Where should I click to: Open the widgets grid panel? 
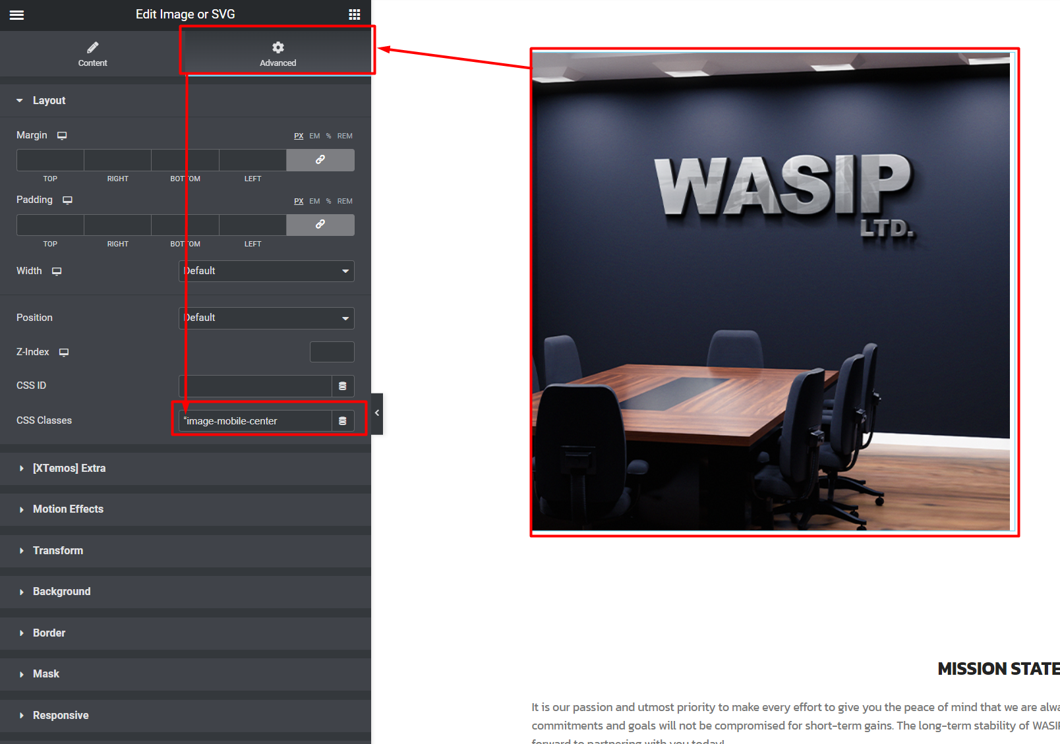355,14
